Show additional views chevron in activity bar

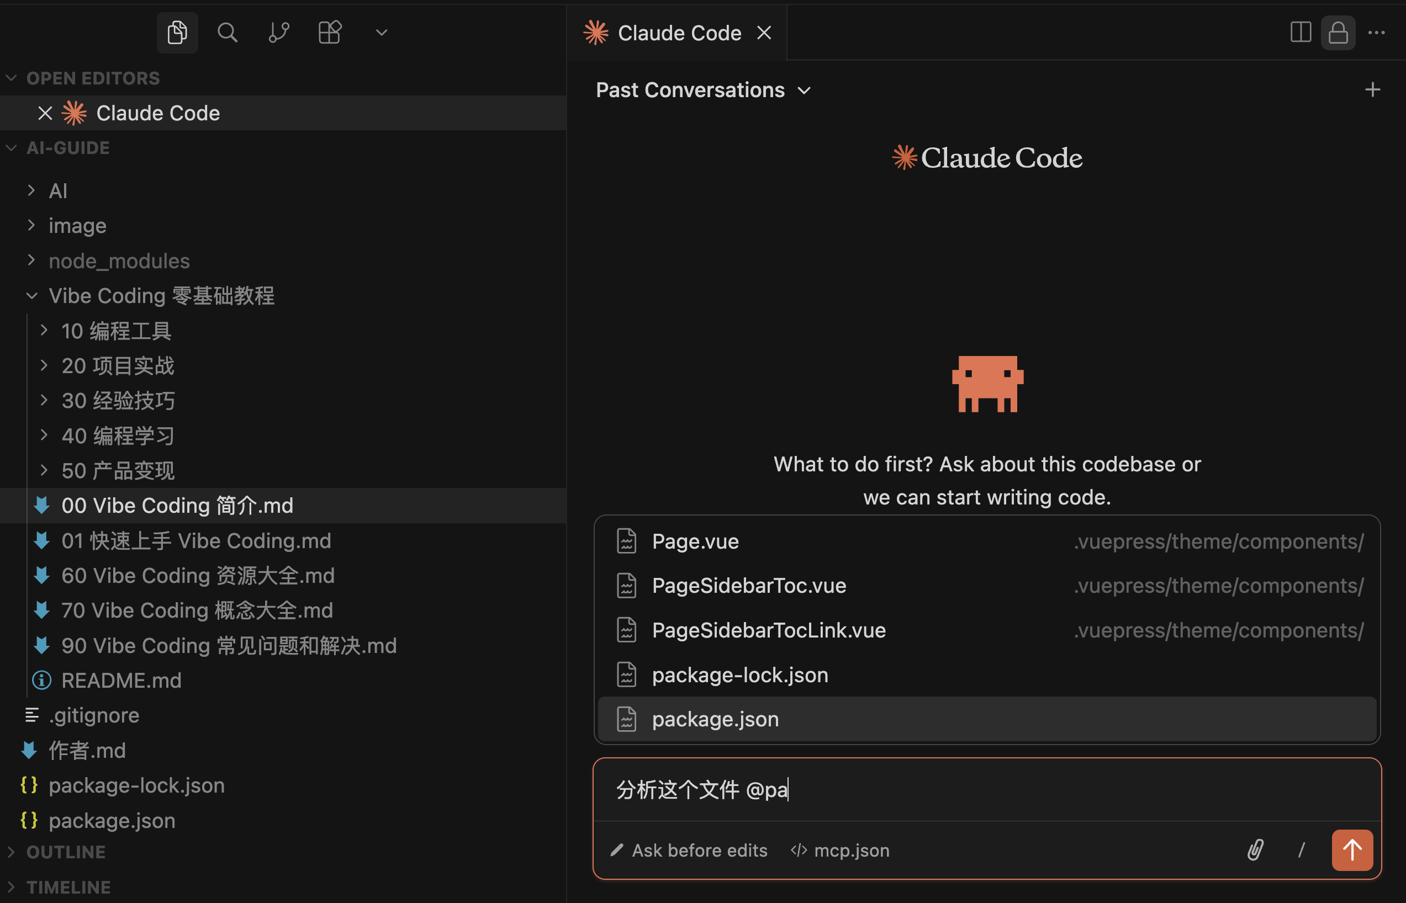[381, 32]
